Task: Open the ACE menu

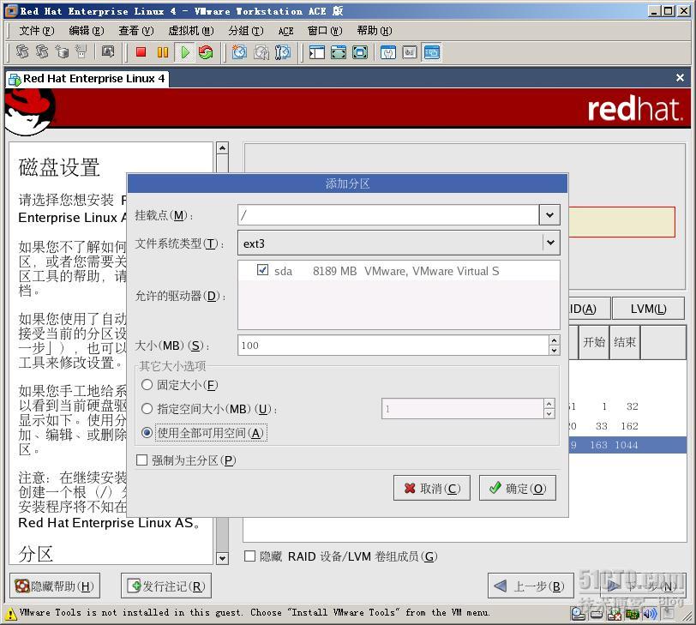Action: tap(286, 31)
